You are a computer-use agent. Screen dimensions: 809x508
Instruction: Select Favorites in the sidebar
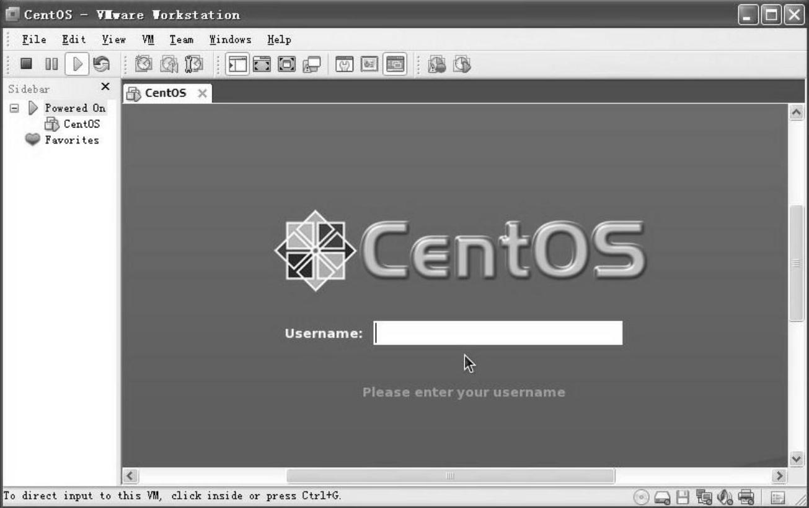(x=72, y=140)
